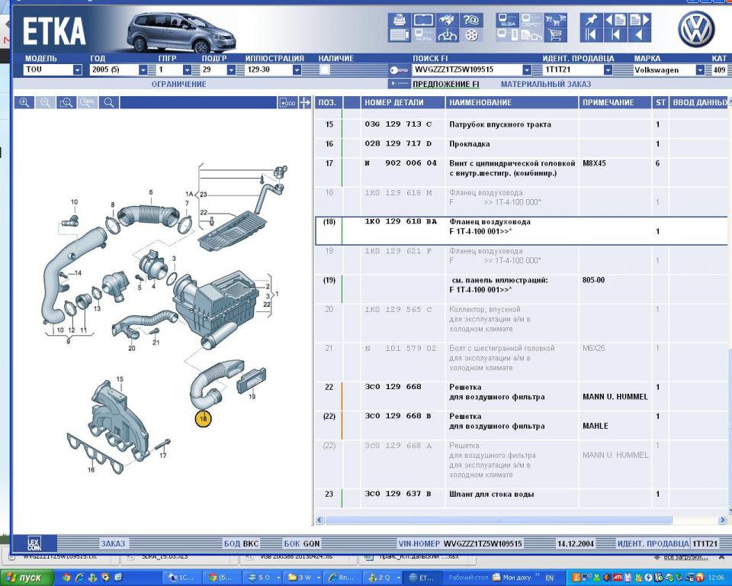Go to the previous illustration page
Image resolution: width=732 pixels, height=586 pixels.
[615, 20]
